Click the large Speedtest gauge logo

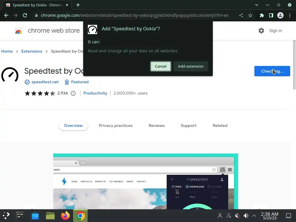10,75
